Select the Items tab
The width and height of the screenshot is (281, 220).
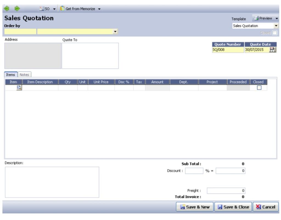pos(11,75)
